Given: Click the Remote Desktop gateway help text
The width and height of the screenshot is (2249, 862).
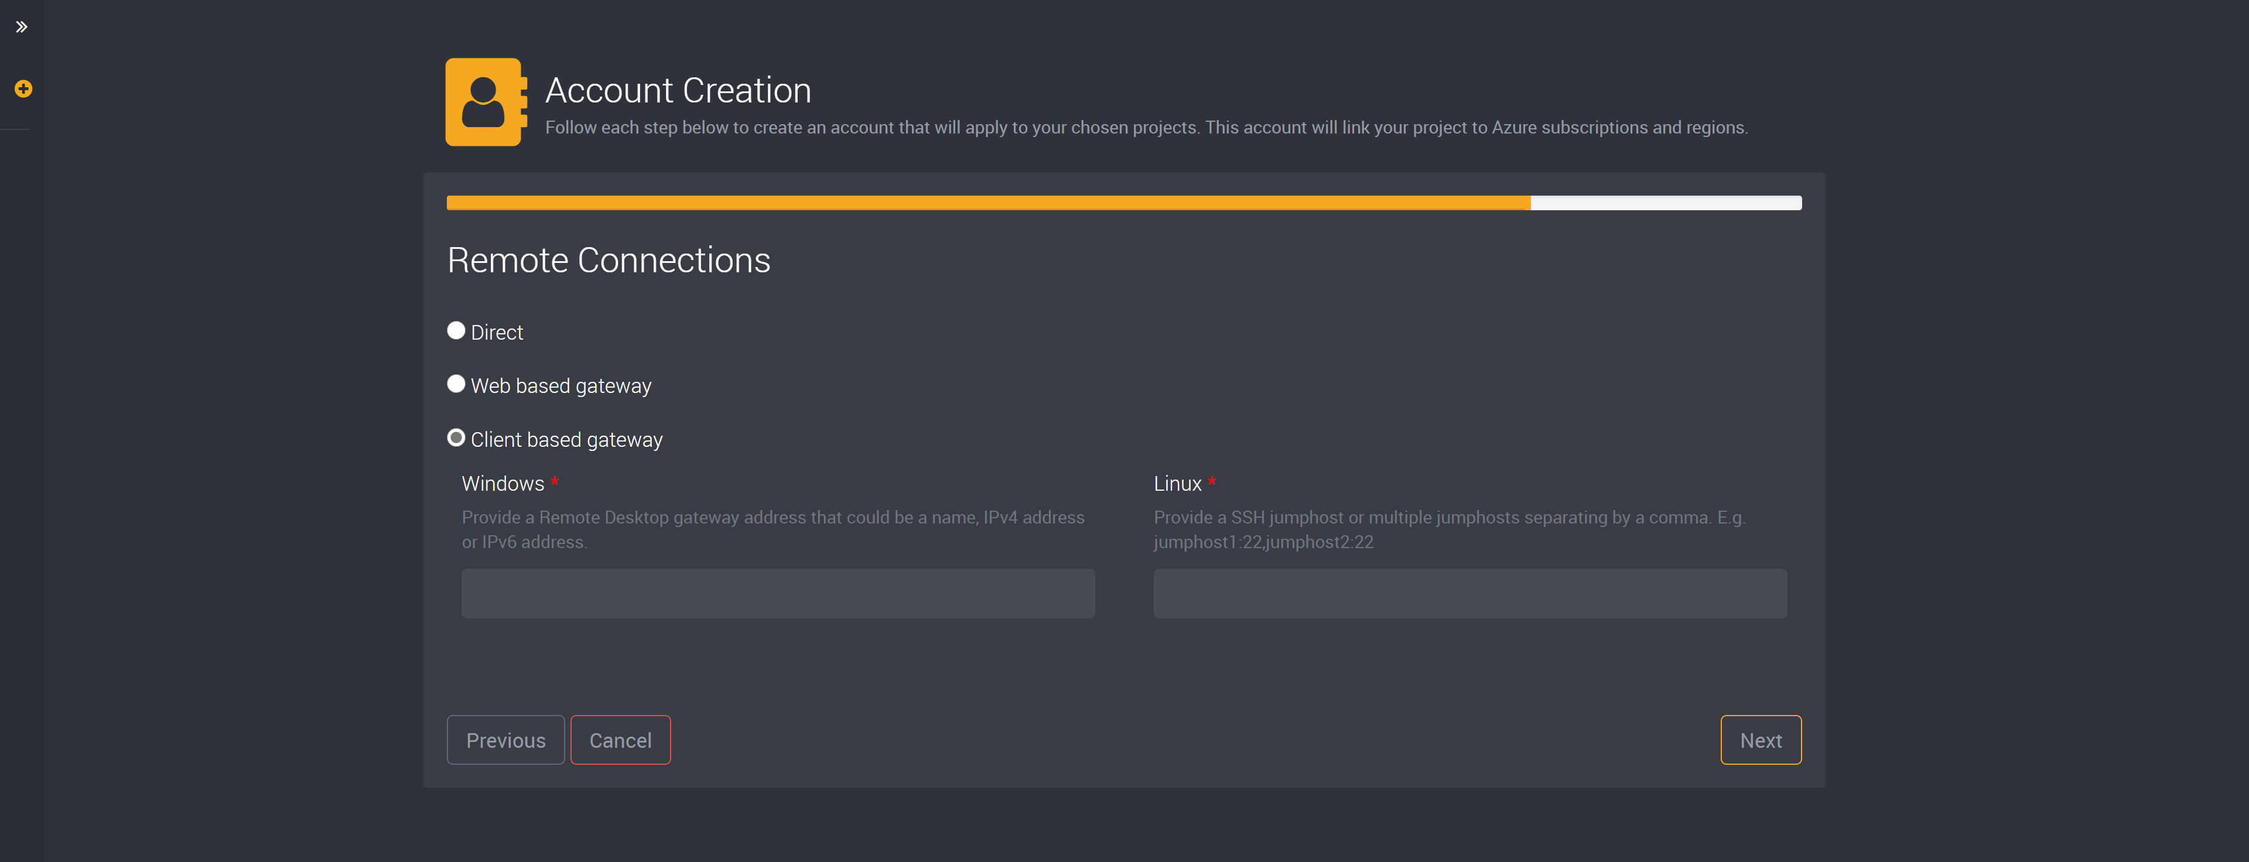Looking at the screenshot, I should 774,530.
